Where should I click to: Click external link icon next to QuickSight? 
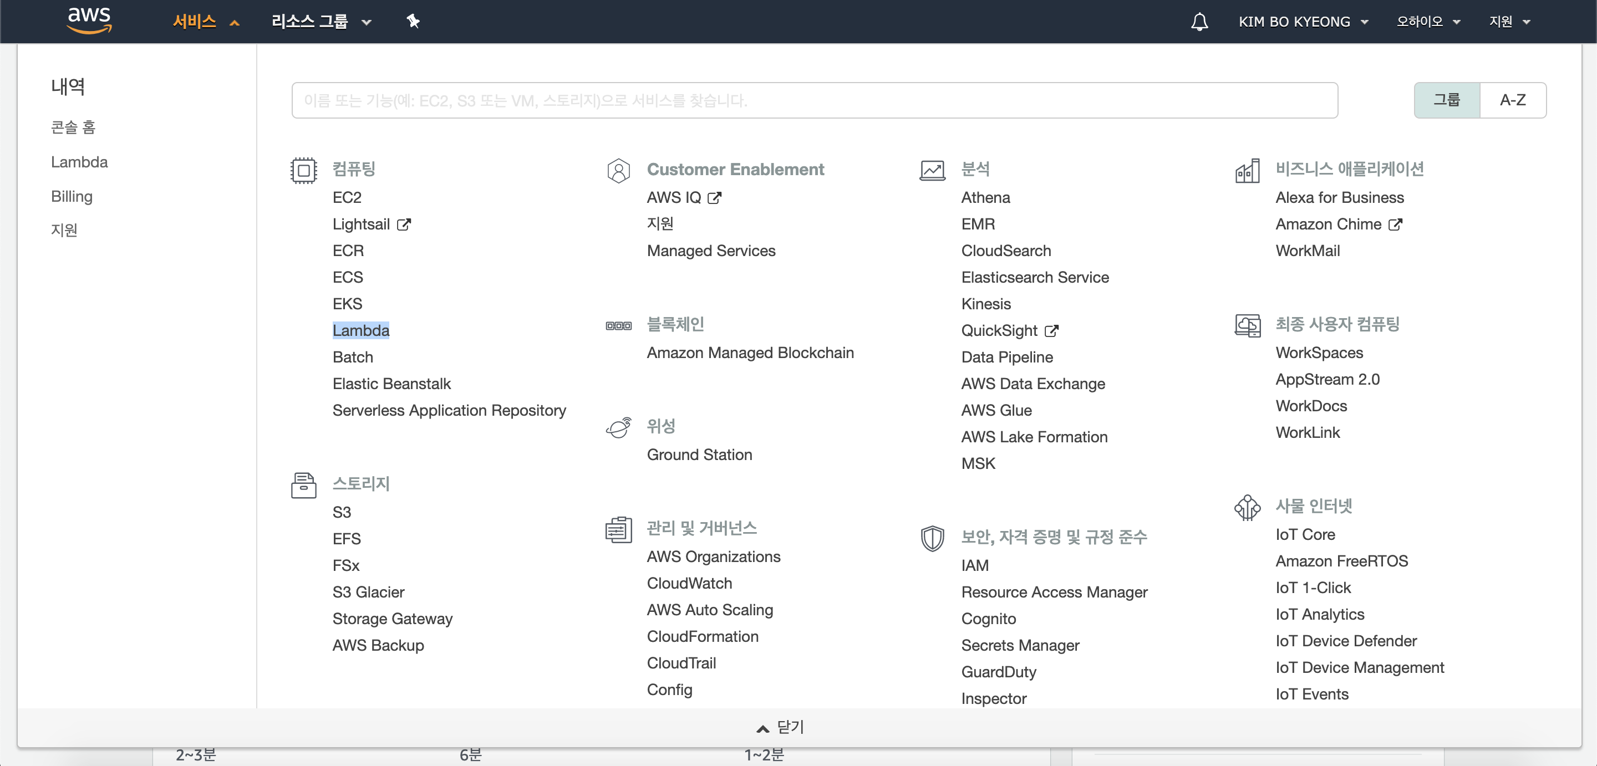point(1051,331)
